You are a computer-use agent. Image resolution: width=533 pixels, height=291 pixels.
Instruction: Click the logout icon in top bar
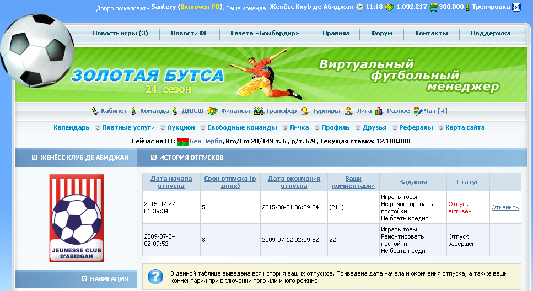(x=516, y=7)
